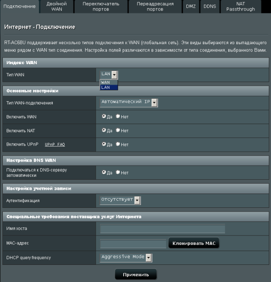Click the Основные настройки section header
Image resolution: width=271 pixels, height=282 pixels.
136,91
